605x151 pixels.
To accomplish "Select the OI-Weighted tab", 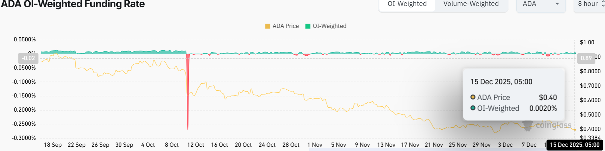I will click(x=407, y=4).
